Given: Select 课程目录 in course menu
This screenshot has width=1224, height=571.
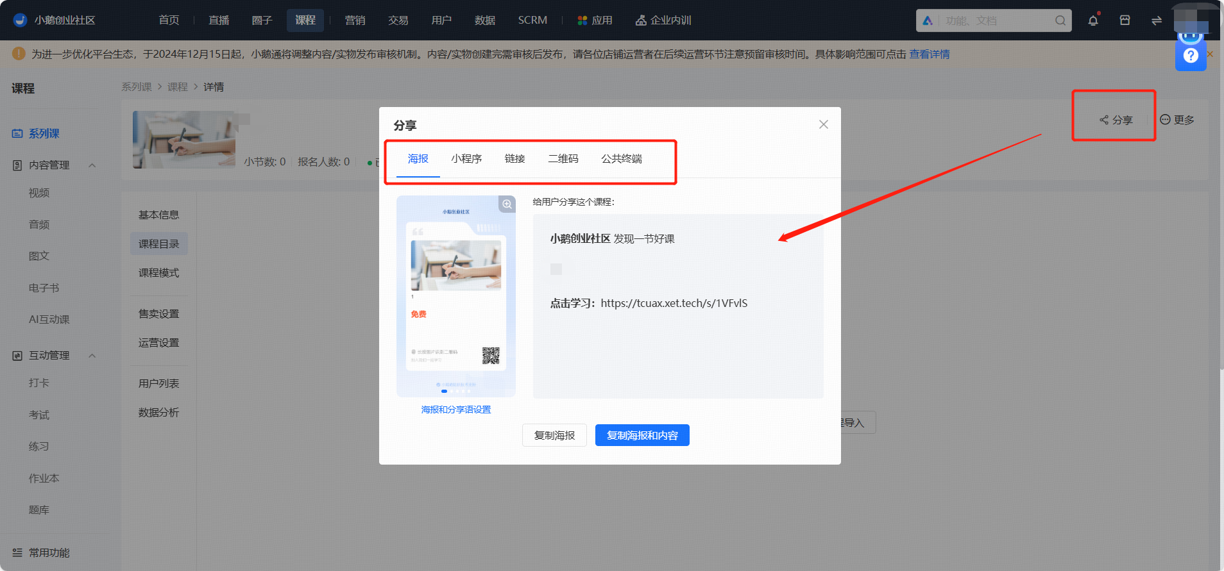Looking at the screenshot, I should click(x=159, y=244).
